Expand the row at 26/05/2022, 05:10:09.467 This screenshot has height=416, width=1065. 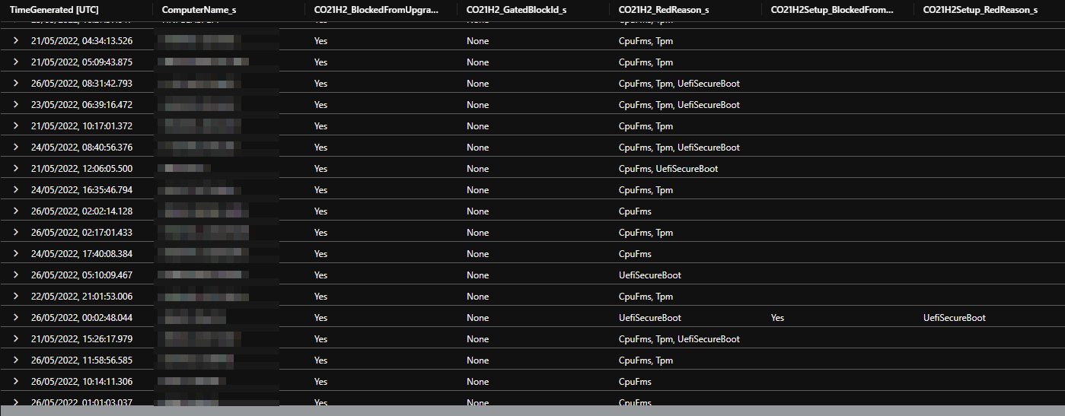(15, 275)
